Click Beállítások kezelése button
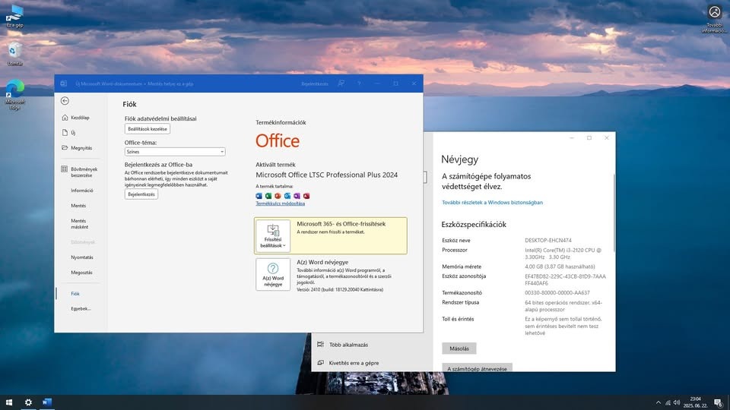This screenshot has width=730, height=410. click(147, 129)
